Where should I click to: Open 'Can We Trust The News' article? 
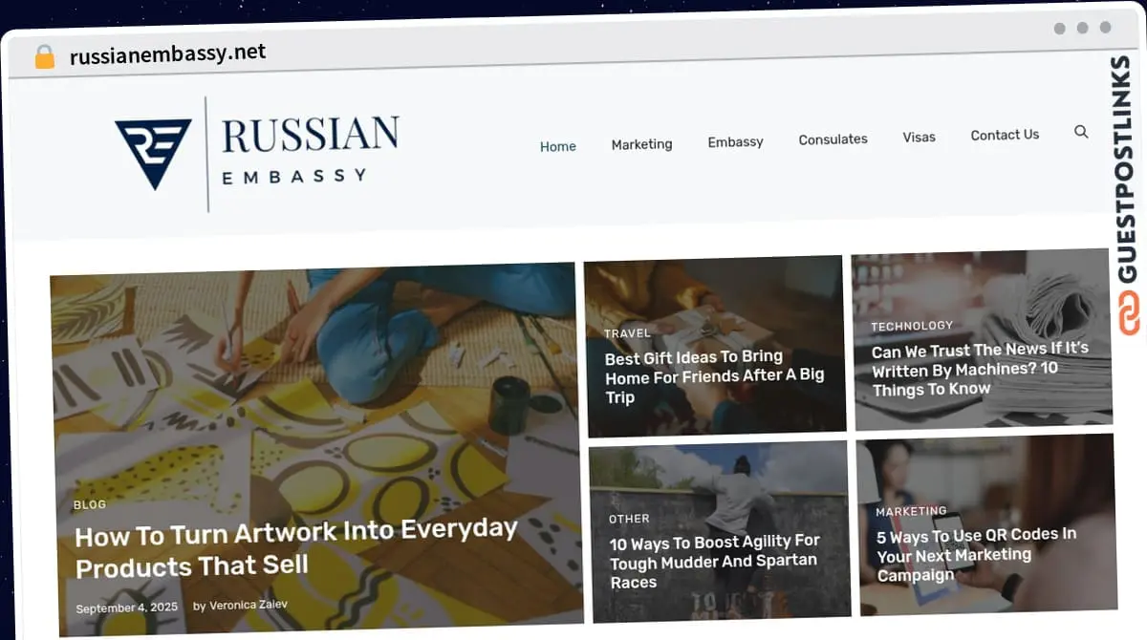pos(980,369)
